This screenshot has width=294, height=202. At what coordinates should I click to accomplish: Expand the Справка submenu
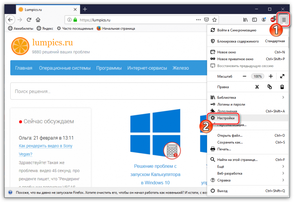click(247, 180)
